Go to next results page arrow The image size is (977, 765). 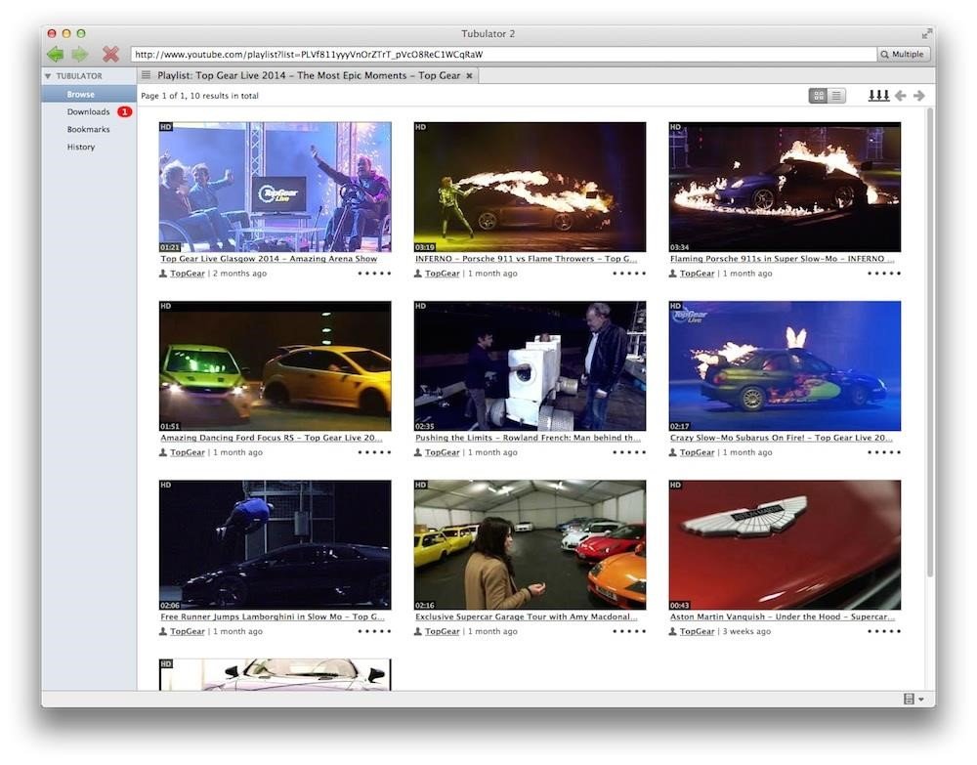coord(919,96)
